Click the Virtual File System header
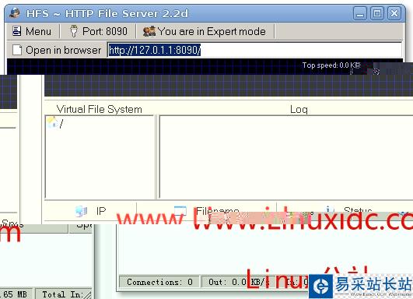This screenshot has width=413, height=299. point(100,109)
